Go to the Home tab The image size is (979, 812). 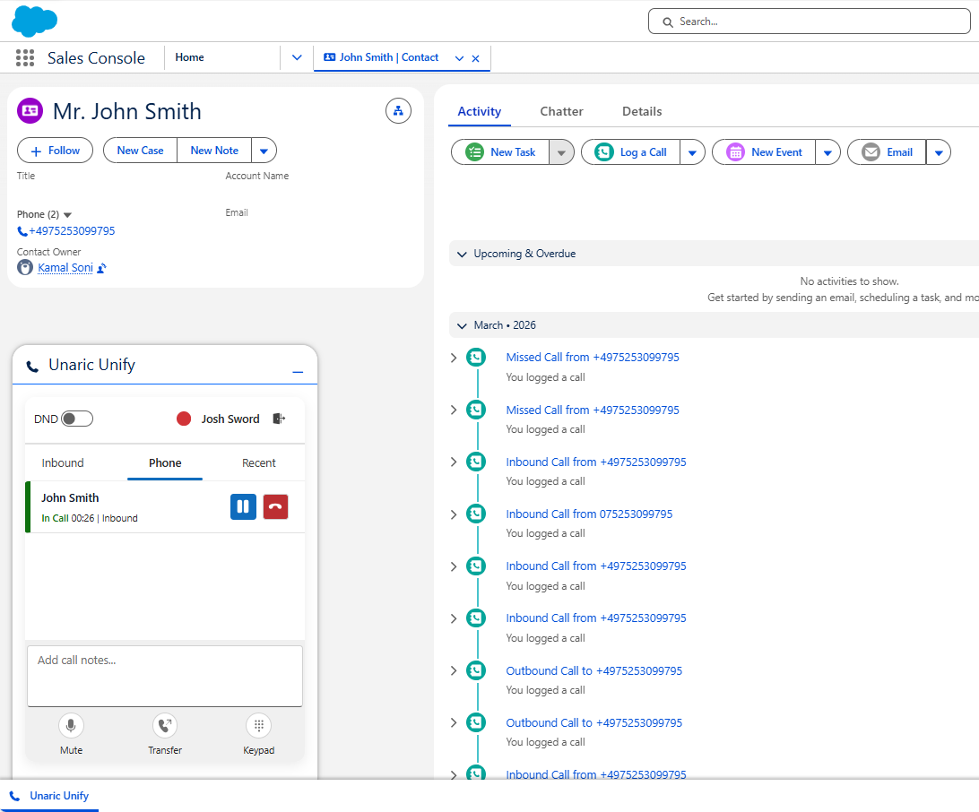[x=190, y=57]
